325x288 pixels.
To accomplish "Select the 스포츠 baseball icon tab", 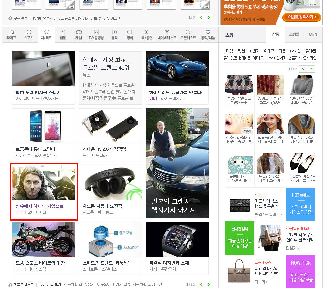I will click(29, 35).
